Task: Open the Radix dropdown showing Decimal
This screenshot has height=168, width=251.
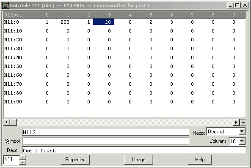Action: tap(242, 132)
